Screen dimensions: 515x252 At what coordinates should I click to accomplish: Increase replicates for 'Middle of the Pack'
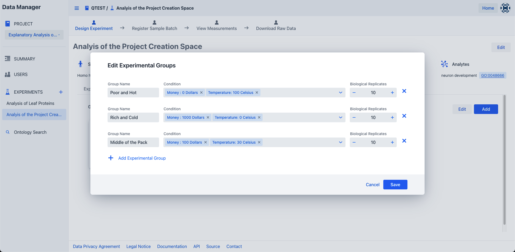click(x=392, y=142)
